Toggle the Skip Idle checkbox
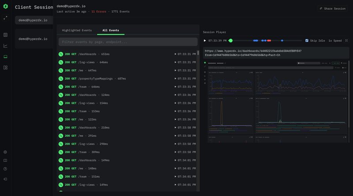 pos(307,41)
